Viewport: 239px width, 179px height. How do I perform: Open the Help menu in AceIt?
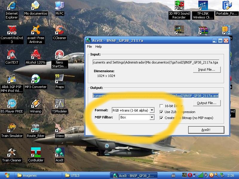[x=98, y=47]
